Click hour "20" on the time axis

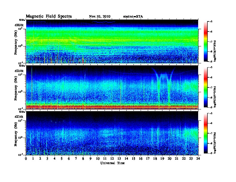pos(170,159)
